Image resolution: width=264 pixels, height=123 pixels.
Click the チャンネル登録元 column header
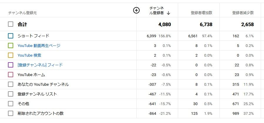point(22,13)
